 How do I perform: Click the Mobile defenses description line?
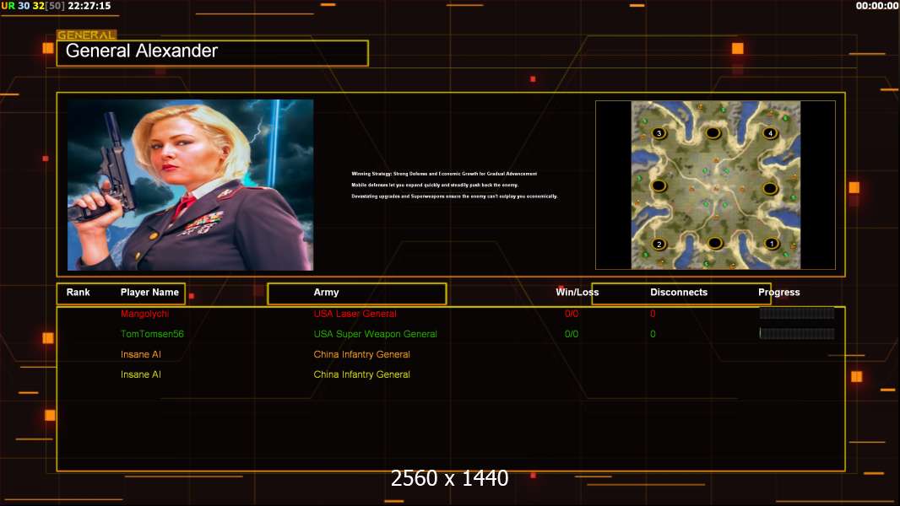(x=435, y=185)
